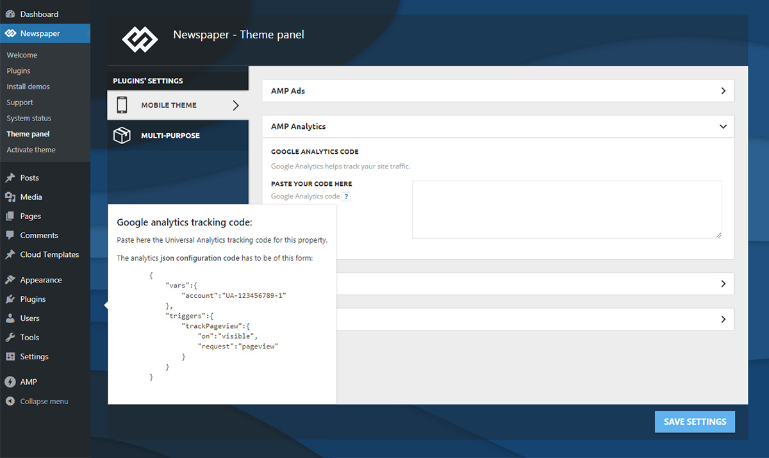Expand the section below AMP Analytics

coord(723,284)
